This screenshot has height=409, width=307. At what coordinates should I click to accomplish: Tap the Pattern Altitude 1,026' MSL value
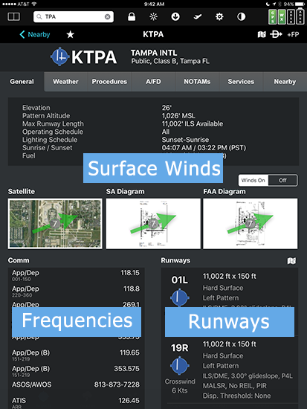pyautogui.click(x=178, y=116)
